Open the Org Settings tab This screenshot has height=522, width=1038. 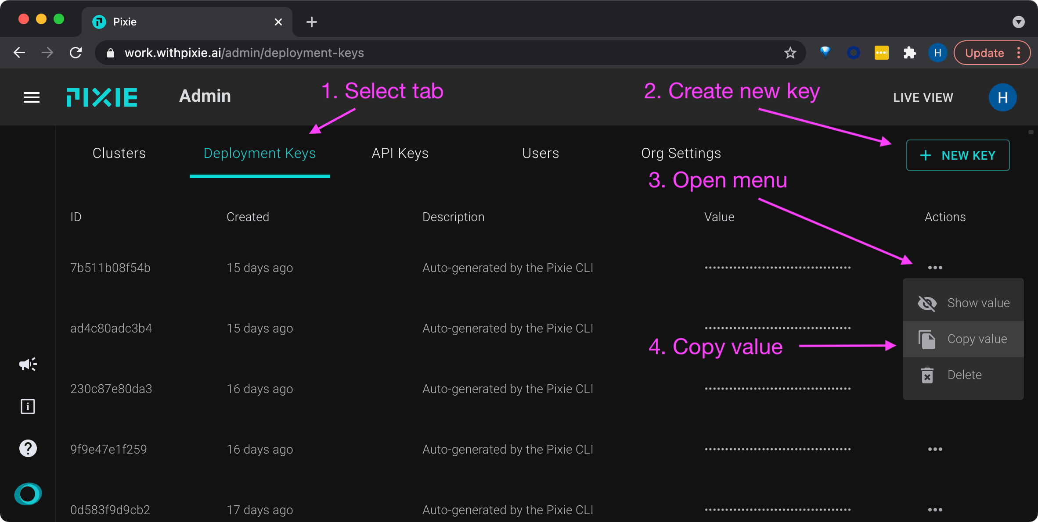pyautogui.click(x=681, y=153)
